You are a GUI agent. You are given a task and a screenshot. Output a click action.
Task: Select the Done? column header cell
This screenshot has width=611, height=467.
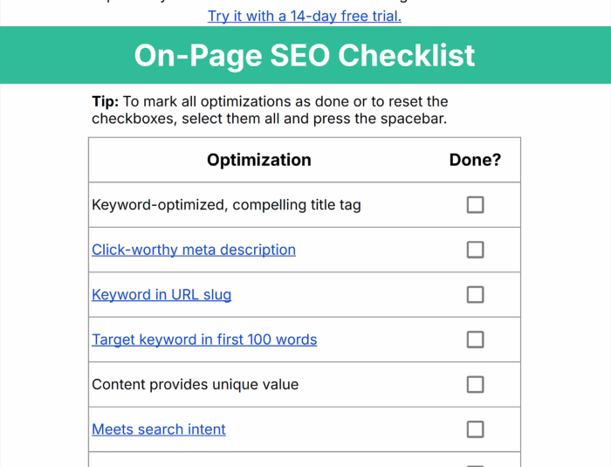(475, 160)
